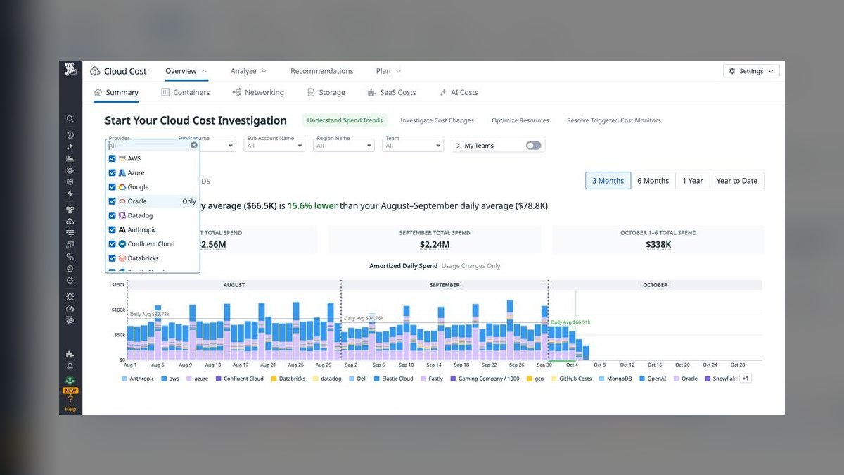The height and width of the screenshot is (475, 844).
Task: Click the Databricks provider logo
Action: 122,258
